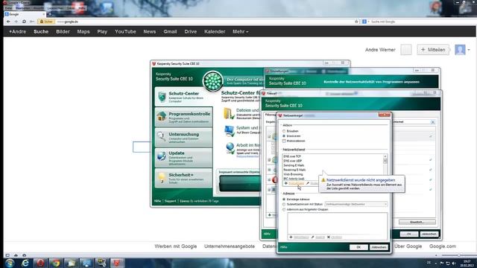
Task: Select Untersuchung magnifier icon
Action: point(162,136)
